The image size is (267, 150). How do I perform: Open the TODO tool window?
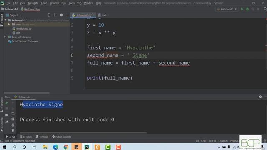pyautogui.click(x=26, y=137)
